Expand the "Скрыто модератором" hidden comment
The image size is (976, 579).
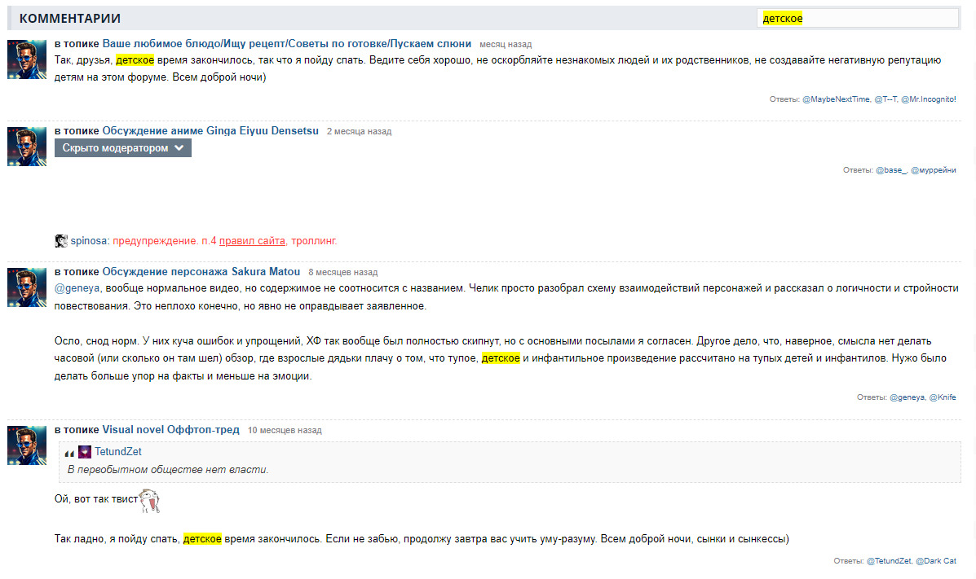123,148
